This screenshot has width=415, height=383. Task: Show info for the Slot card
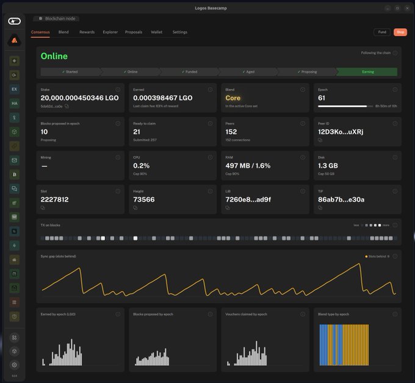[118, 191]
